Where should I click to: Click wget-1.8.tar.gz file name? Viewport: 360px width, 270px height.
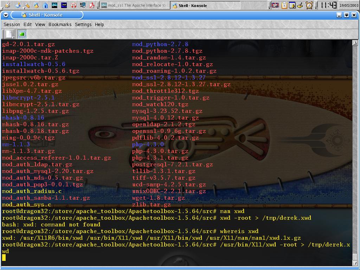pyautogui.click(x=158, y=198)
